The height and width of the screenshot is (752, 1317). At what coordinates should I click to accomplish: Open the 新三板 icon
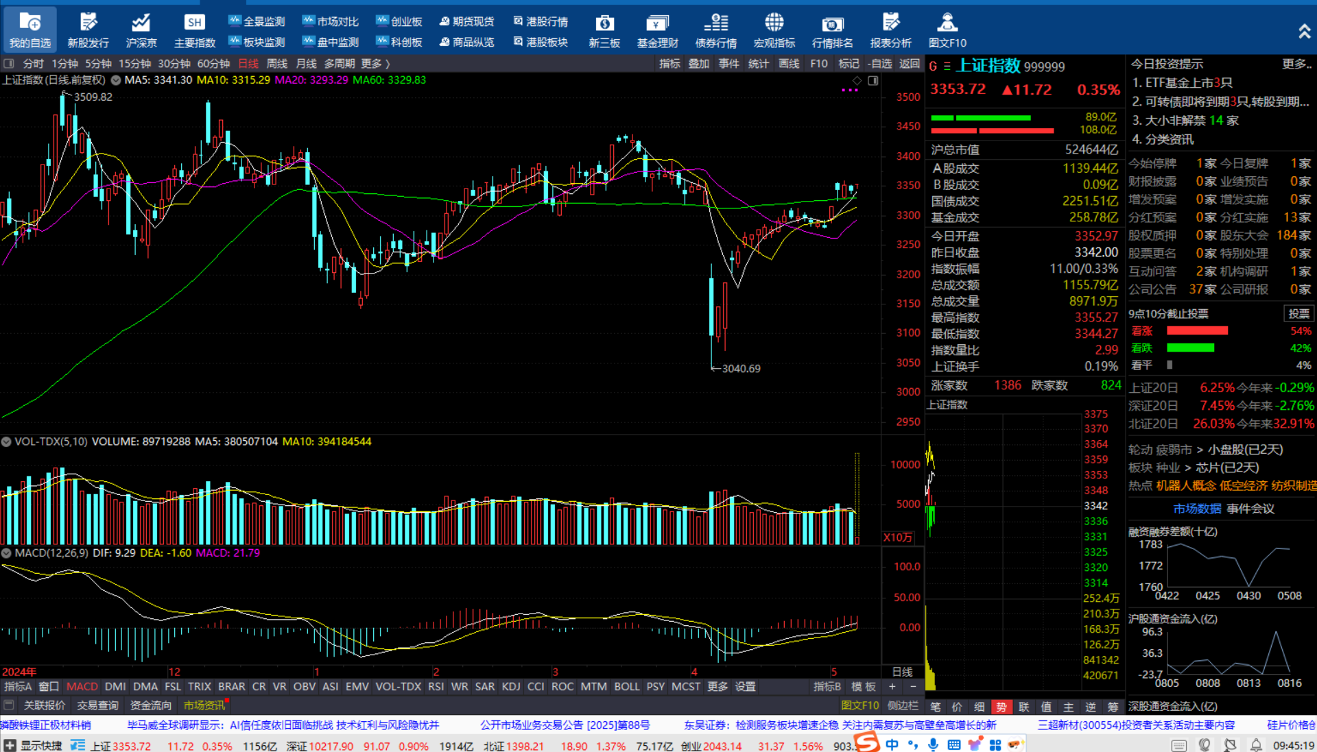604,30
